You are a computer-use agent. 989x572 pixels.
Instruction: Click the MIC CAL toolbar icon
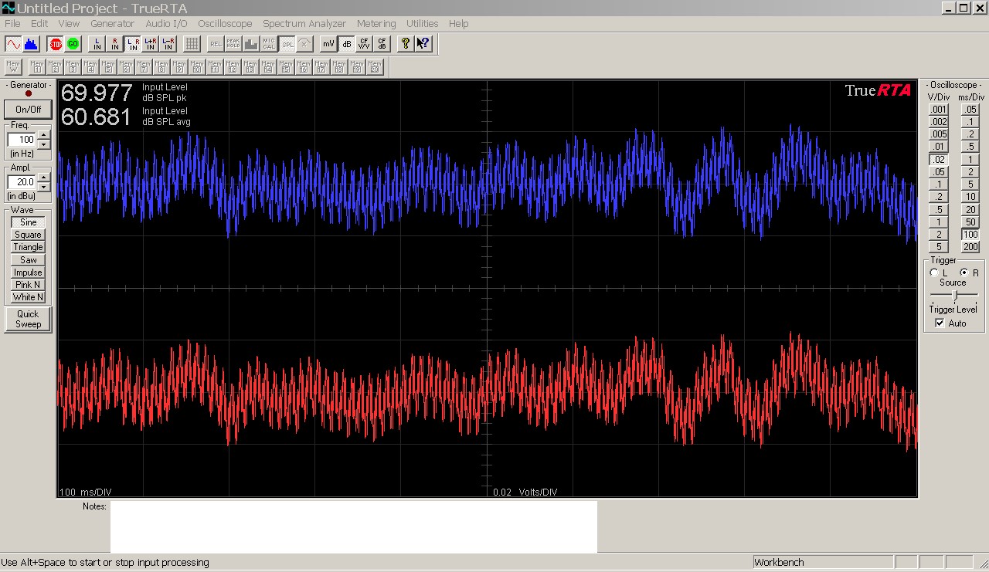(x=269, y=44)
